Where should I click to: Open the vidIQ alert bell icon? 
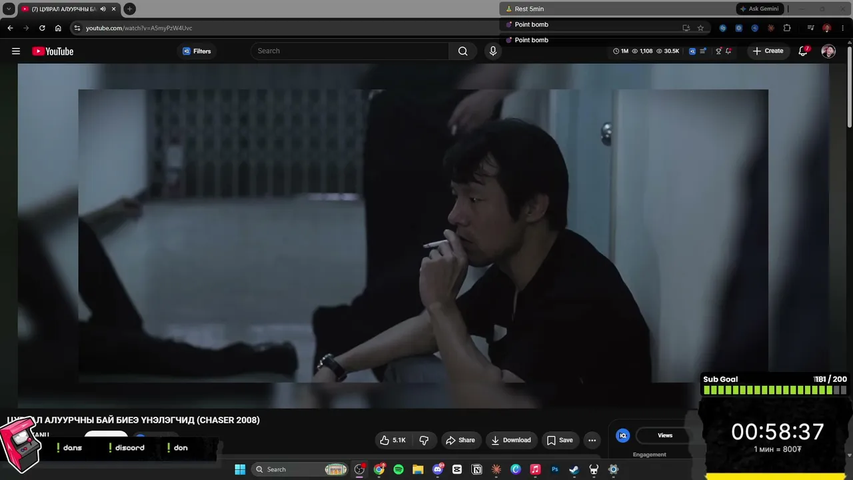point(728,51)
